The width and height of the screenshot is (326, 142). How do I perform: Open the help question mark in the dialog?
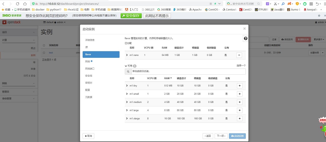pos(246,39)
